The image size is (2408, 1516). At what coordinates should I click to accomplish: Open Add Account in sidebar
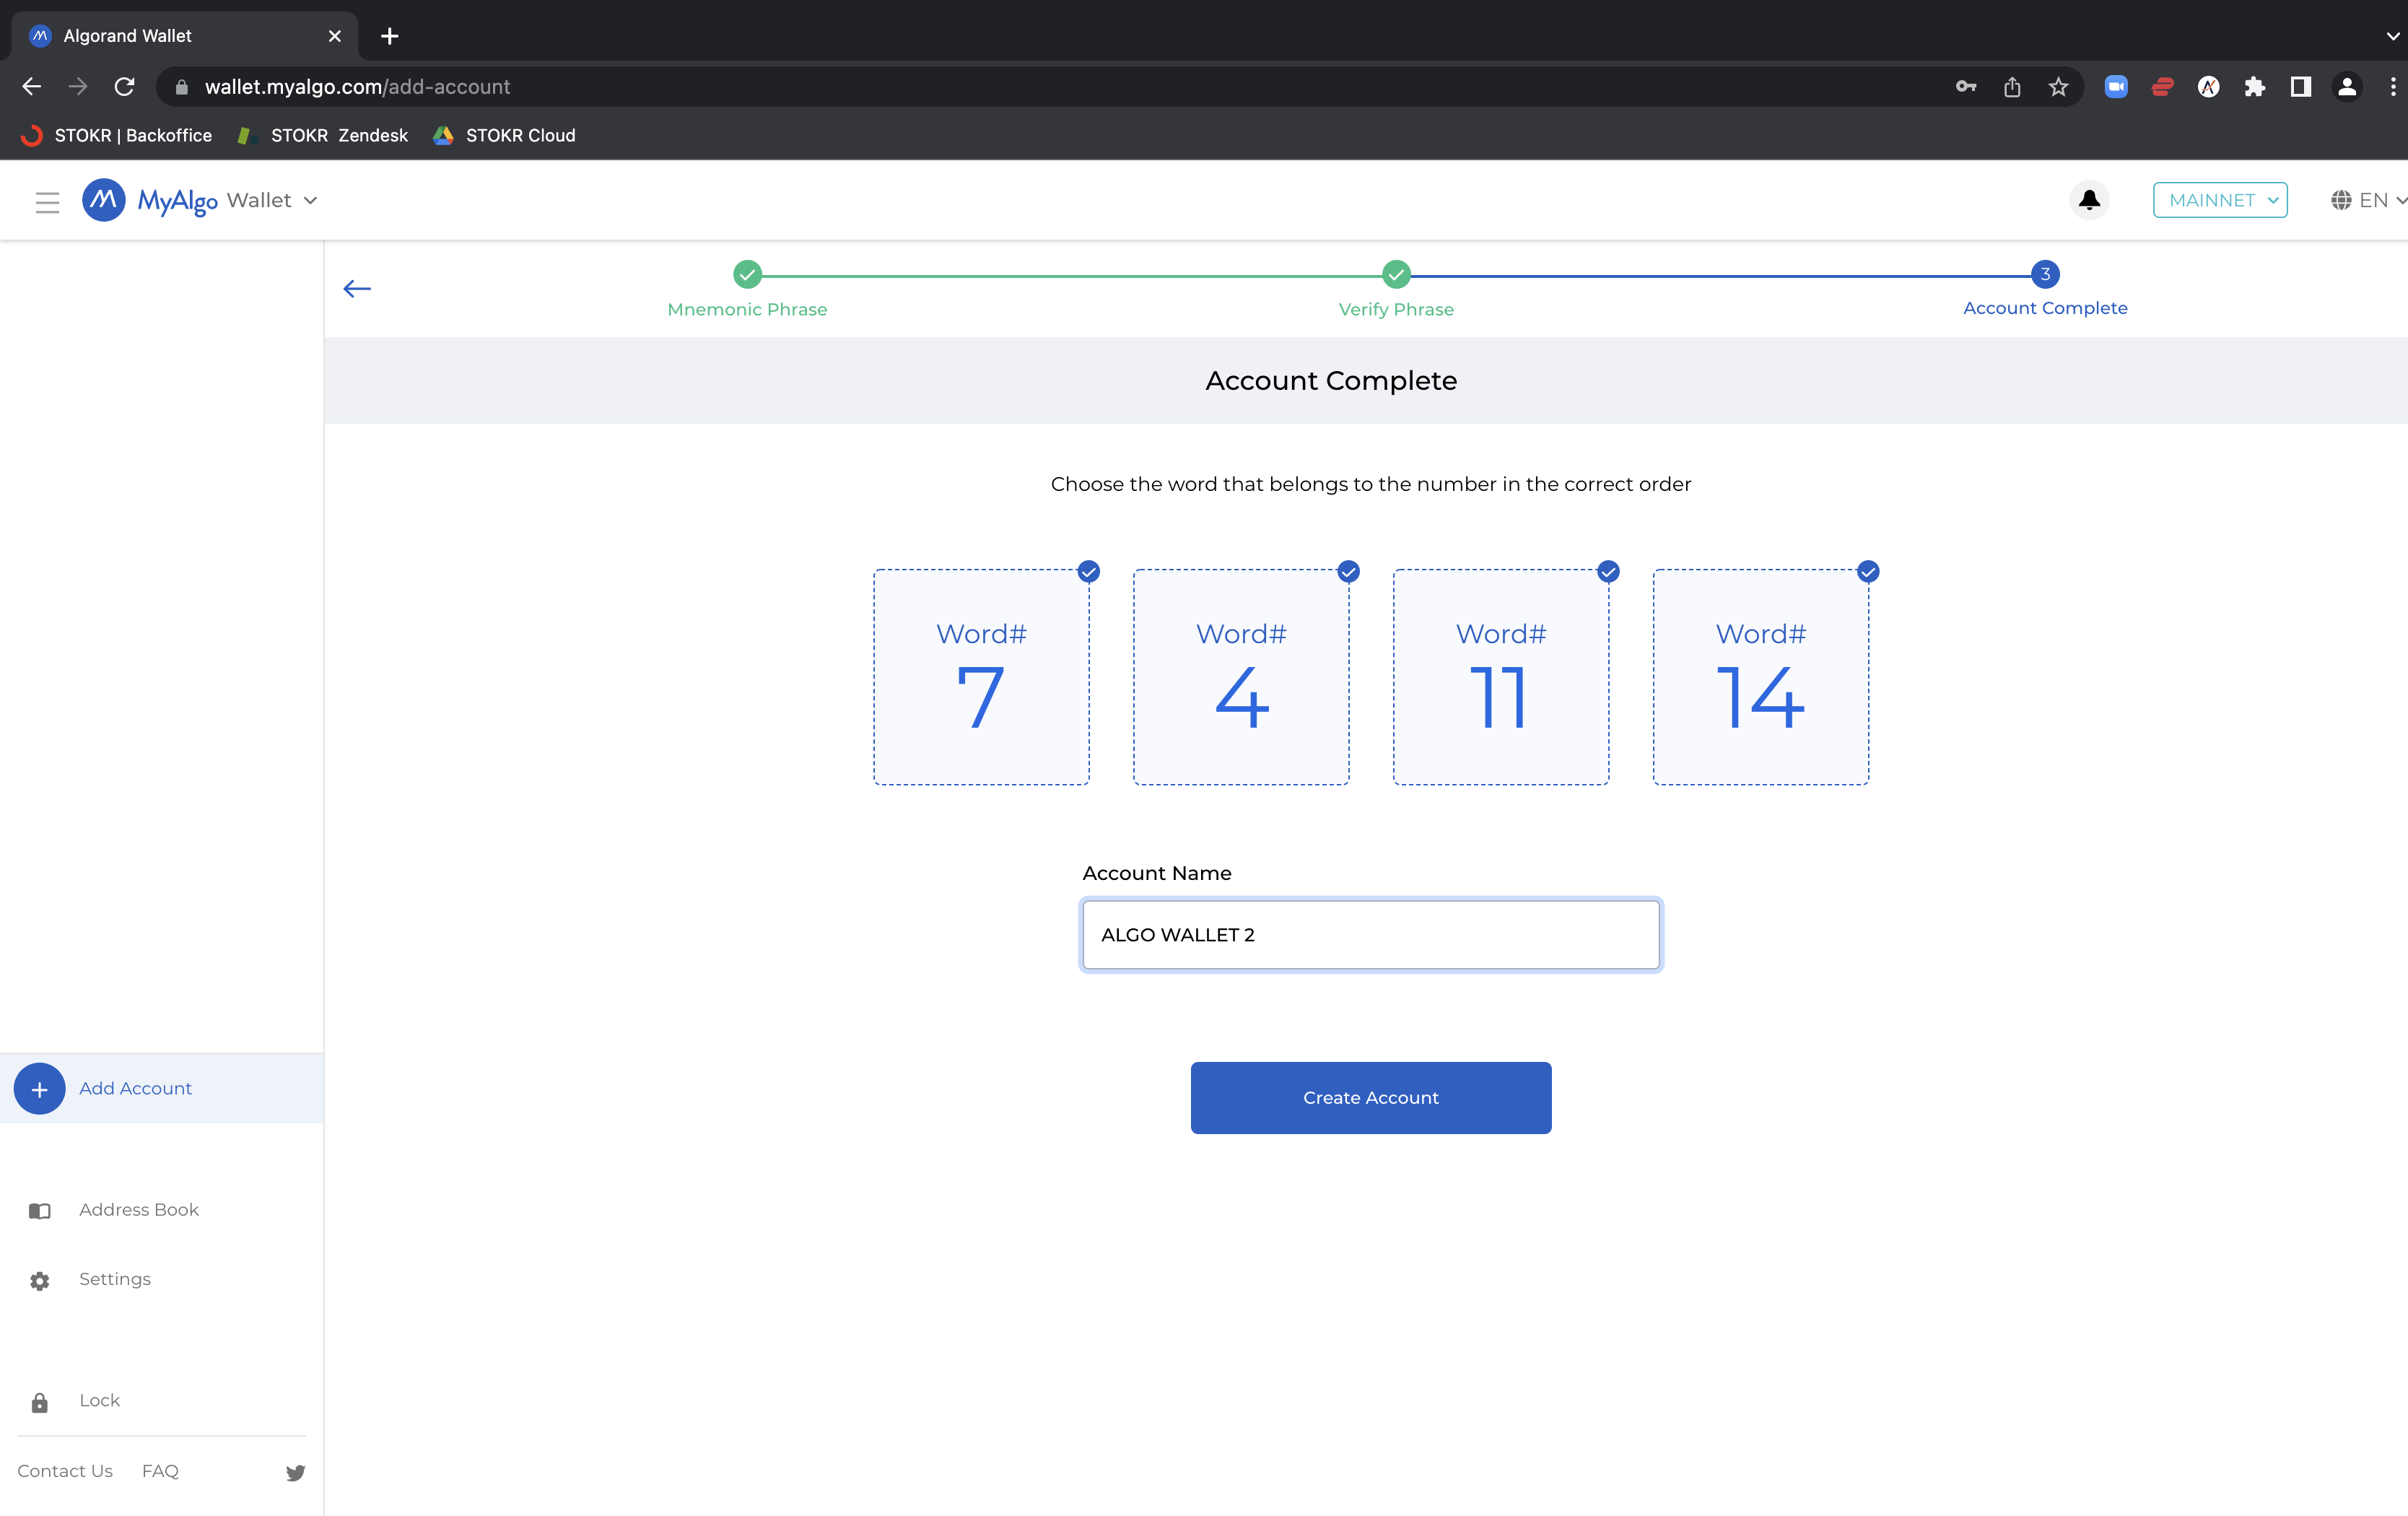pyautogui.click(x=162, y=1088)
